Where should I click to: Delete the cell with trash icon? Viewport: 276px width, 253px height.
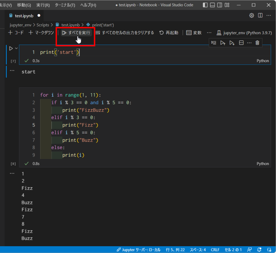pyautogui.click(x=257, y=43)
